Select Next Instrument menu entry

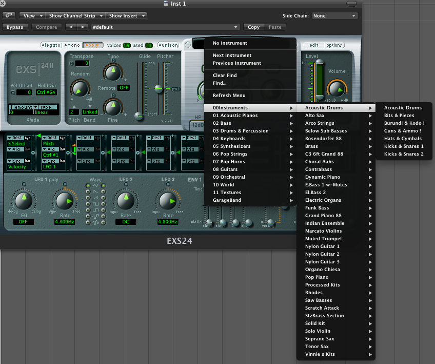click(x=250, y=55)
